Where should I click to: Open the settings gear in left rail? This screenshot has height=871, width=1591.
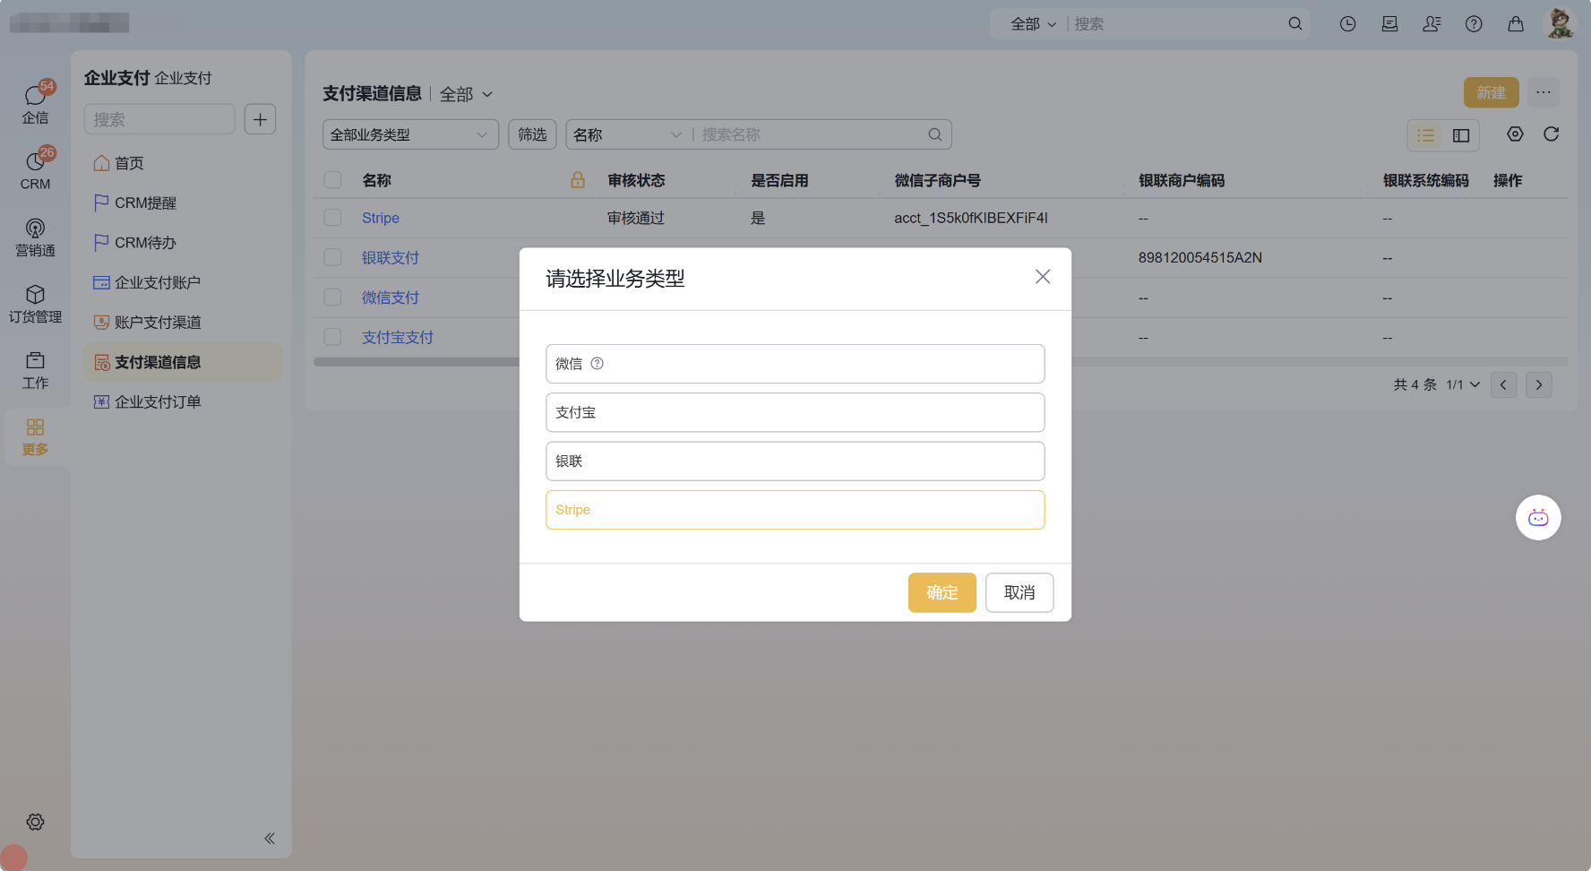pos(35,822)
